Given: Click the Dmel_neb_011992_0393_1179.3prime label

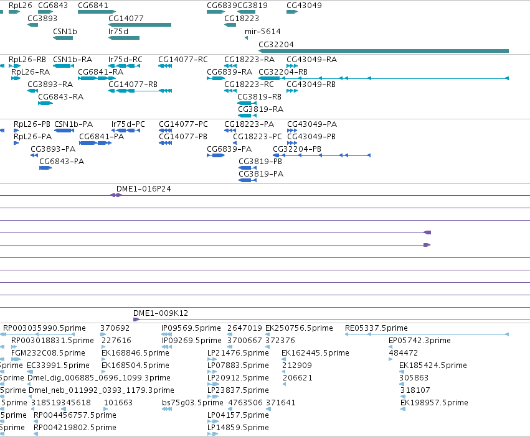Looking at the screenshot, I should coord(102,390).
